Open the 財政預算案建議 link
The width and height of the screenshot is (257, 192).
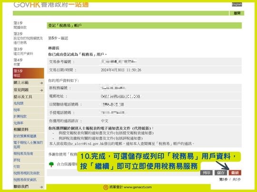(25, 136)
